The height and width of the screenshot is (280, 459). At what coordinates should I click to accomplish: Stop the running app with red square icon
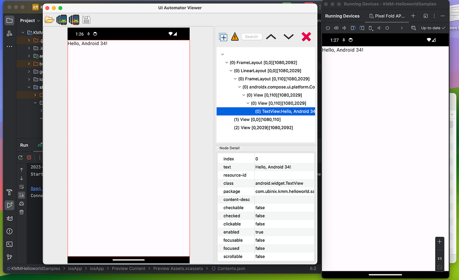29,157
